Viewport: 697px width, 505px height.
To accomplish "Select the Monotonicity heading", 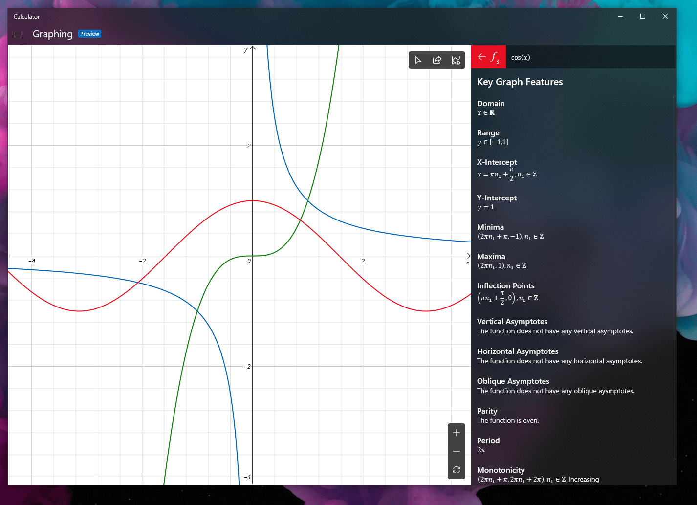I will 501,470.
